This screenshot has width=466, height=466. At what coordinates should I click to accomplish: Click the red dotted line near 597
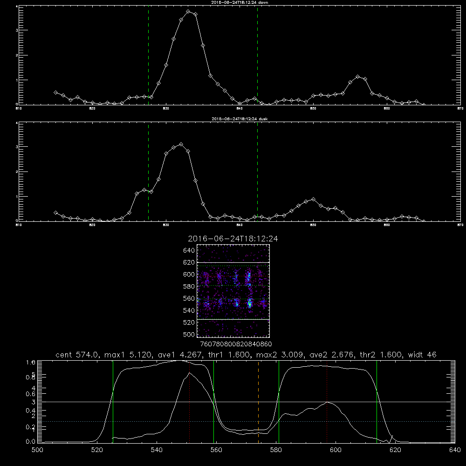point(327,402)
